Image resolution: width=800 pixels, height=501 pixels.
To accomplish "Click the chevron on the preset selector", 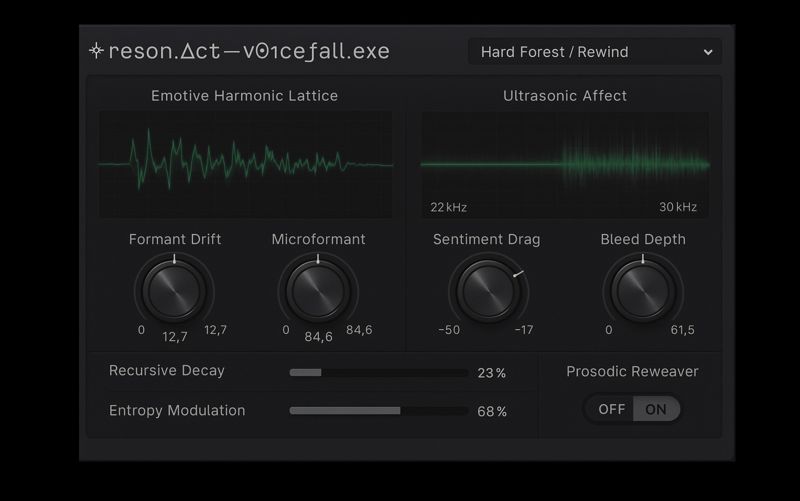I will coord(708,52).
